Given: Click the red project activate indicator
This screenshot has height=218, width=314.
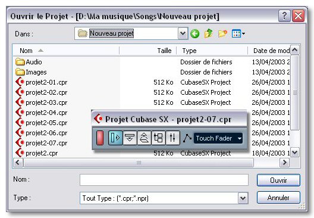Looking at the screenshot, I should (x=100, y=138).
